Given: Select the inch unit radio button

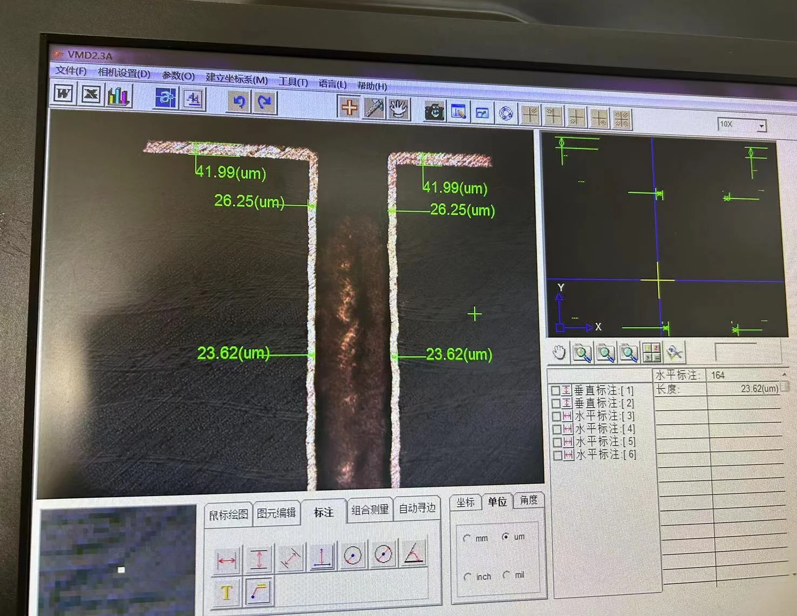Looking at the screenshot, I should pyautogui.click(x=467, y=577).
